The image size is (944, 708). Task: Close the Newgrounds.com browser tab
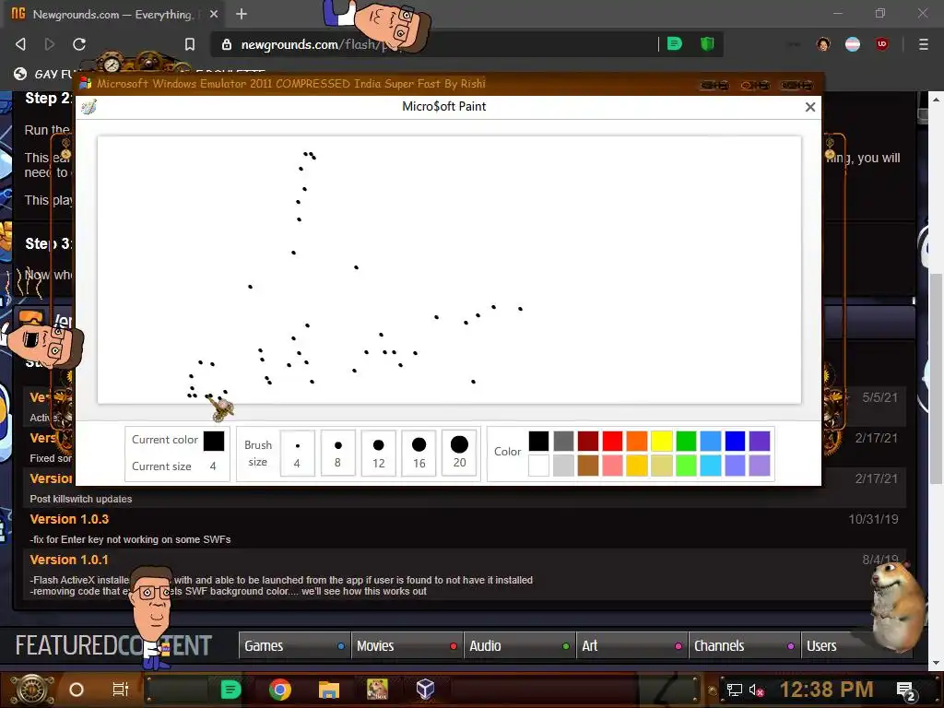[x=214, y=14]
